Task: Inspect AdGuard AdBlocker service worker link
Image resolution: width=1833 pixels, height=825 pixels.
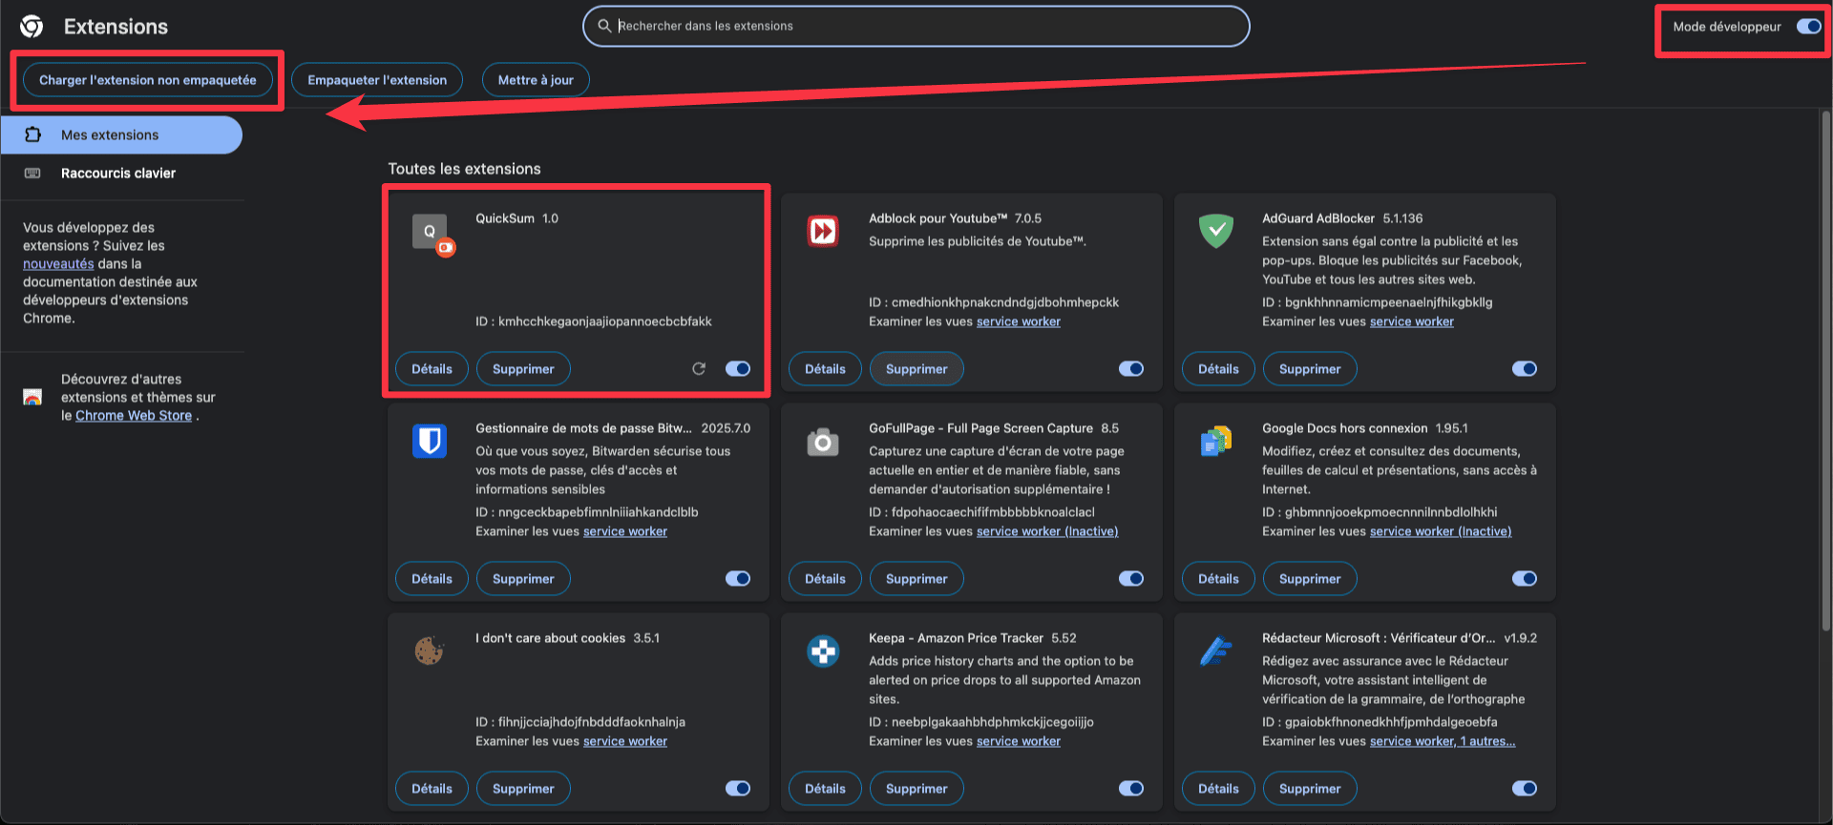Action: coord(1412,321)
